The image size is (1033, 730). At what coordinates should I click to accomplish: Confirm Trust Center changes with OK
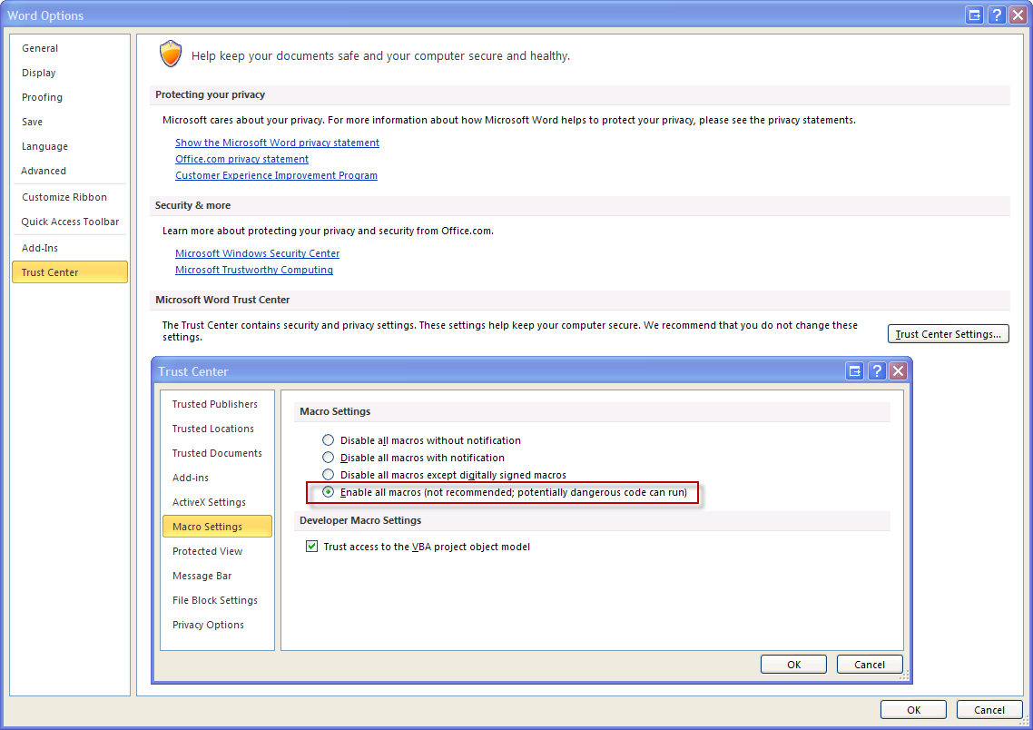tap(792, 664)
